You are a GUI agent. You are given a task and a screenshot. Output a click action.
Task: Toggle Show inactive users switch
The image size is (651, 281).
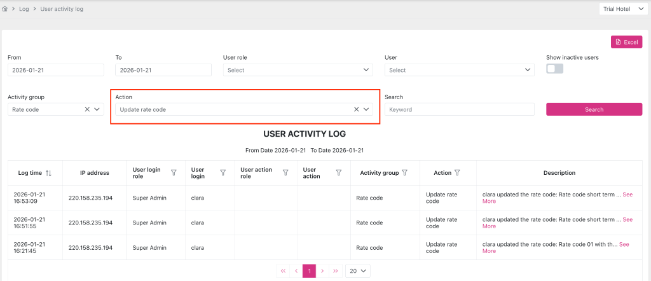(554, 69)
